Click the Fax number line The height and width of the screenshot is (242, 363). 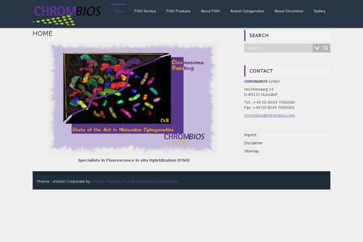click(x=269, y=108)
